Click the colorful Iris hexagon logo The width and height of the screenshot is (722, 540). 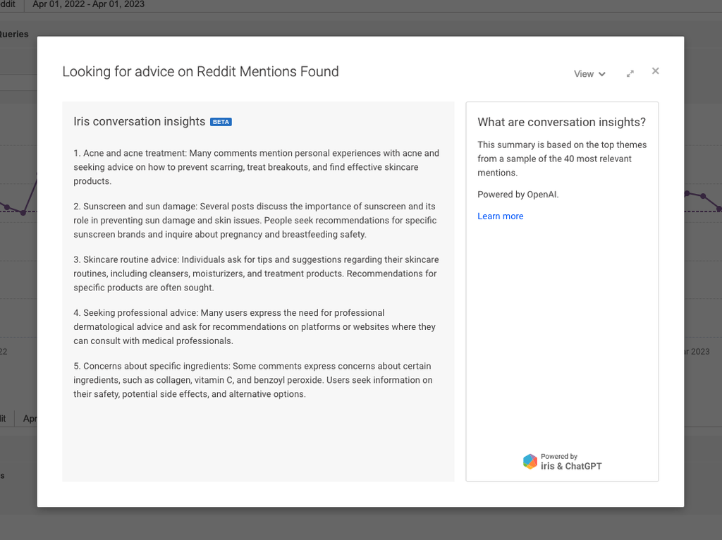tap(530, 462)
